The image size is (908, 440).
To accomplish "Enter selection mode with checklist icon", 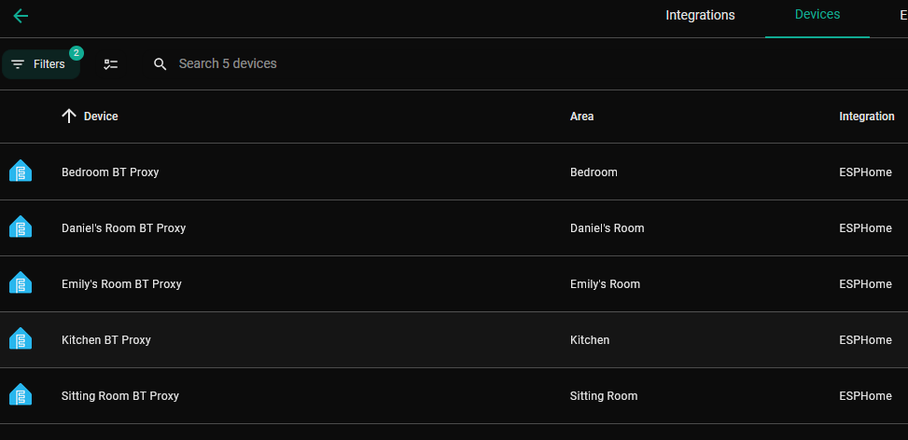I will click(x=111, y=64).
